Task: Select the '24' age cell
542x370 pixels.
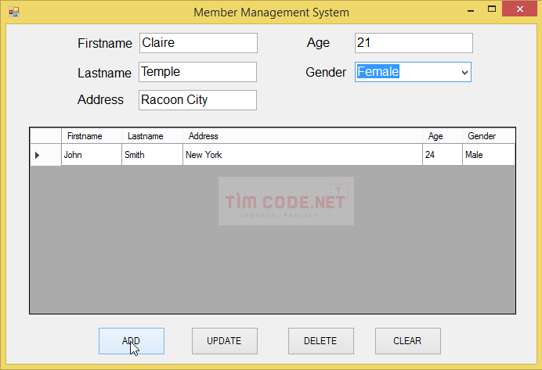Action: [x=443, y=155]
